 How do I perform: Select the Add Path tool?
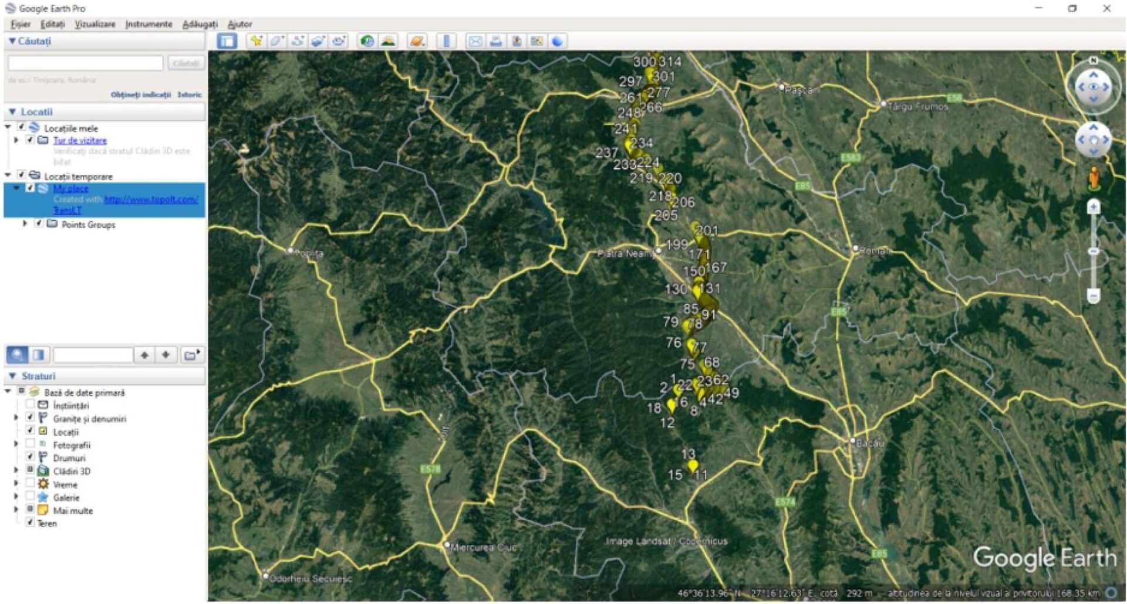click(x=297, y=41)
